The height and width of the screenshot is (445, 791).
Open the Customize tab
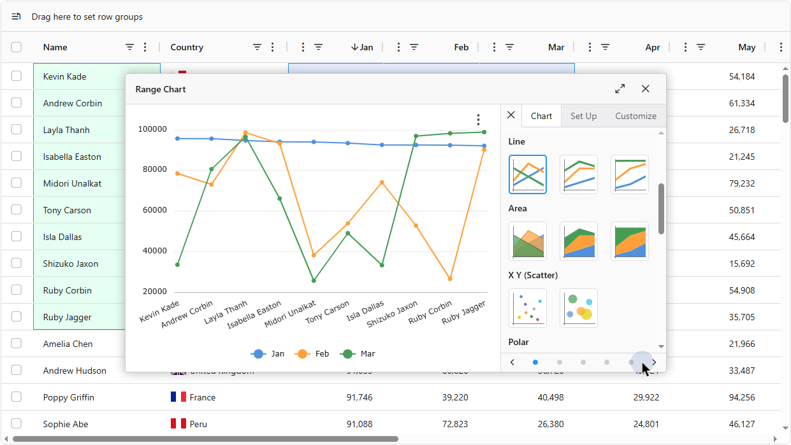(x=635, y=116)
